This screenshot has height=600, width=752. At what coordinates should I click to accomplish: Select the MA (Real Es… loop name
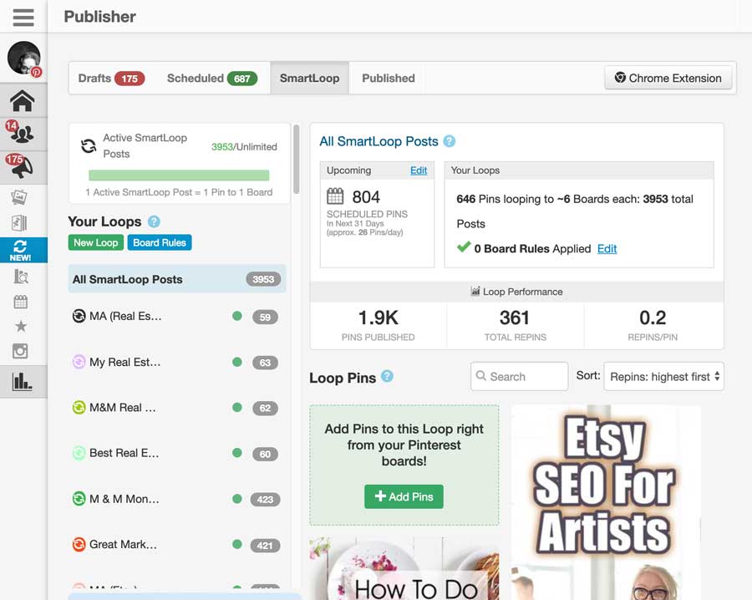coord(125,316)
